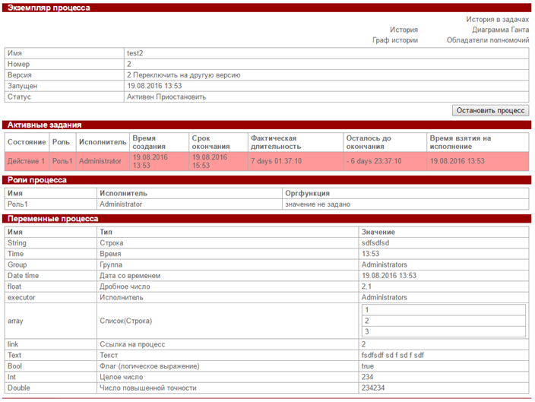This screenshot has height=402, width=535.
Task: Click the Double value 234234
Action: coord(373,388)
